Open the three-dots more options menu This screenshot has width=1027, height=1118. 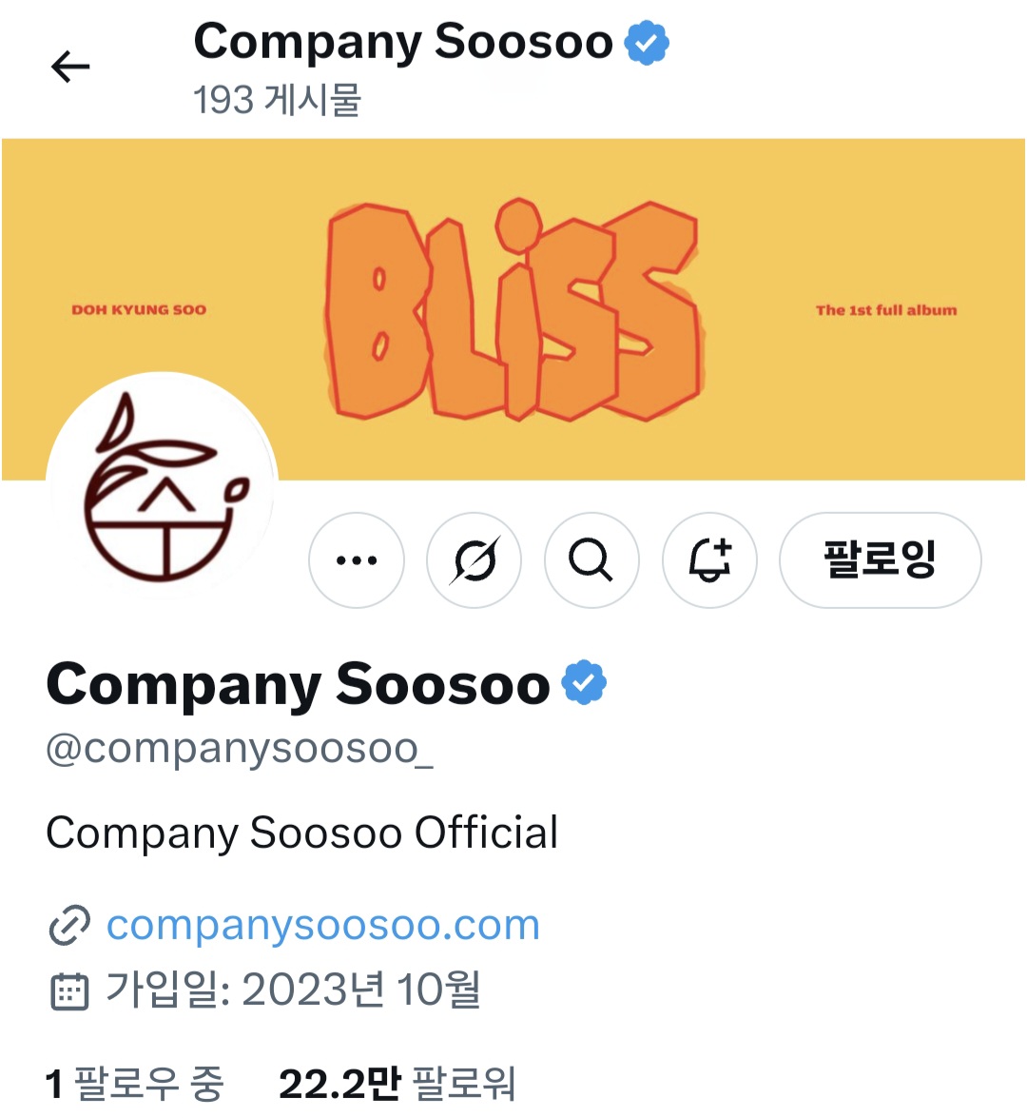(x=357, y=560)
